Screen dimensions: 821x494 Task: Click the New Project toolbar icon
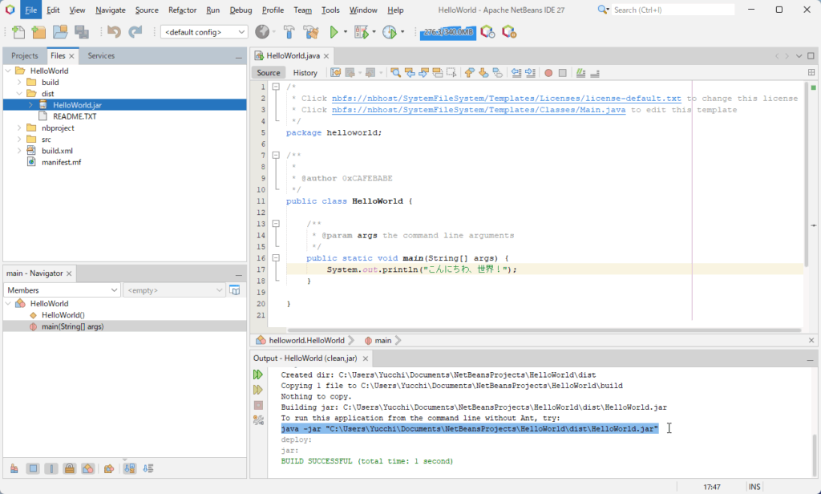(38, 32)
